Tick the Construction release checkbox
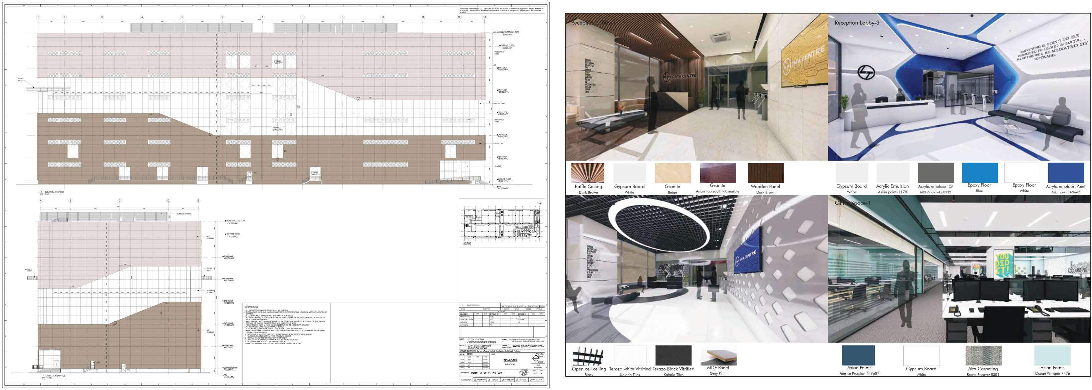 click(530, 380)
